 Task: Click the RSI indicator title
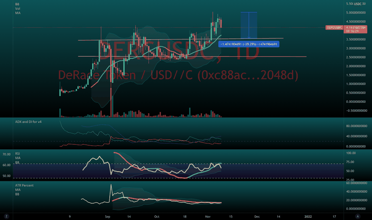point(17,154)
